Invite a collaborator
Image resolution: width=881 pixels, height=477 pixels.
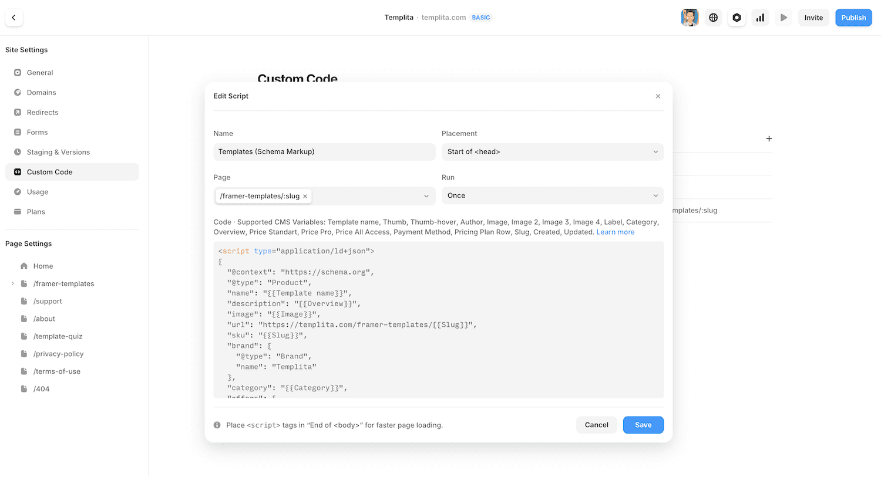point(813,17)
